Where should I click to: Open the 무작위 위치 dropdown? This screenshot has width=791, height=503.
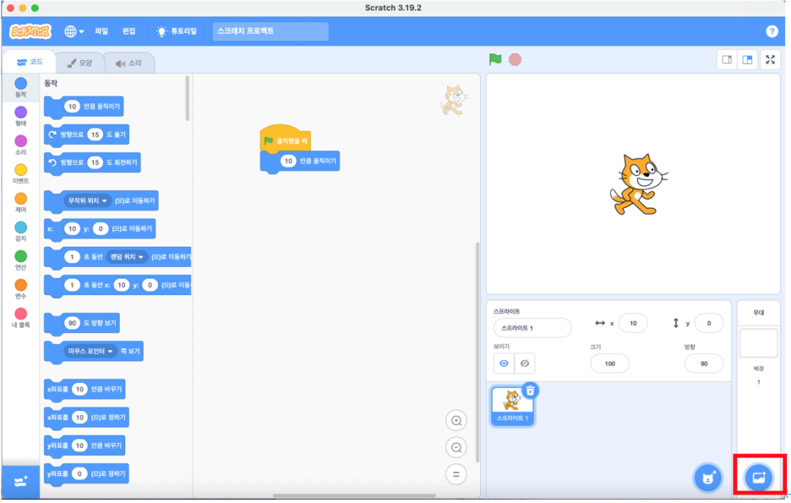(87, 201)
